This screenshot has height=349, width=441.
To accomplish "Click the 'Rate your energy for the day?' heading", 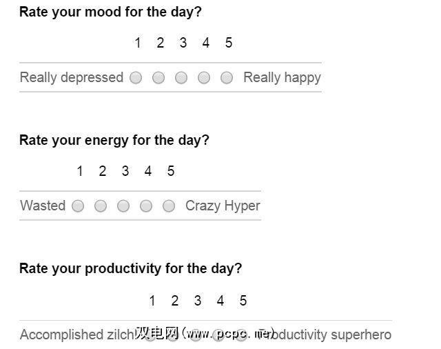I will point(114,140).
